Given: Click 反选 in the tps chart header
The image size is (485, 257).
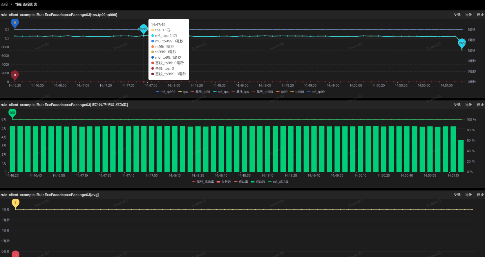Looking at the screenshot, I should (457, 15).
